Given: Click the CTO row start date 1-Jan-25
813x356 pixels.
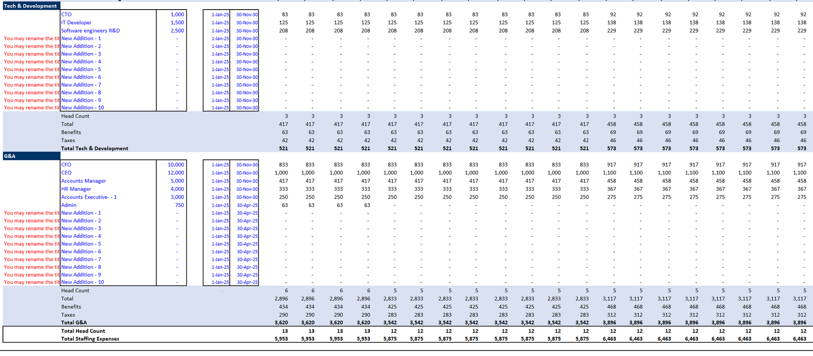Looking at the screenshot, I should coord(220,15).
